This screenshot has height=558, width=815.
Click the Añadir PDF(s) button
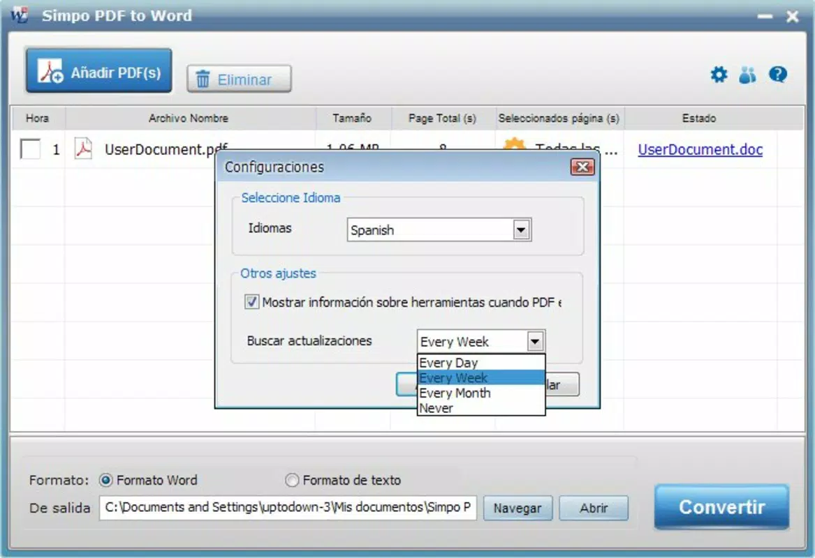point(98,71)
